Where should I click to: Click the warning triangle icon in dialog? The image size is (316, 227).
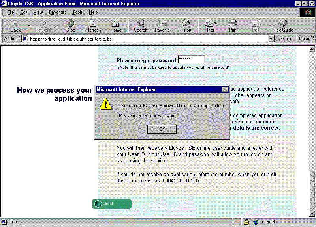(105, 104)
